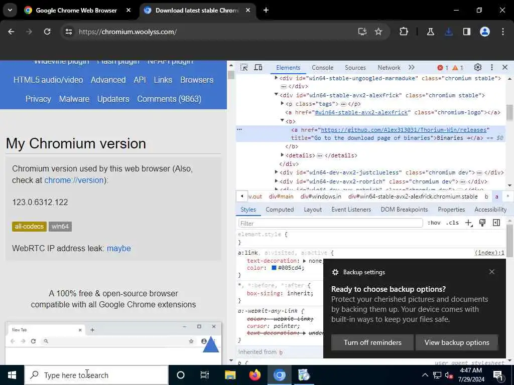Open the Extensions puzzle icon

click(404, 32)
